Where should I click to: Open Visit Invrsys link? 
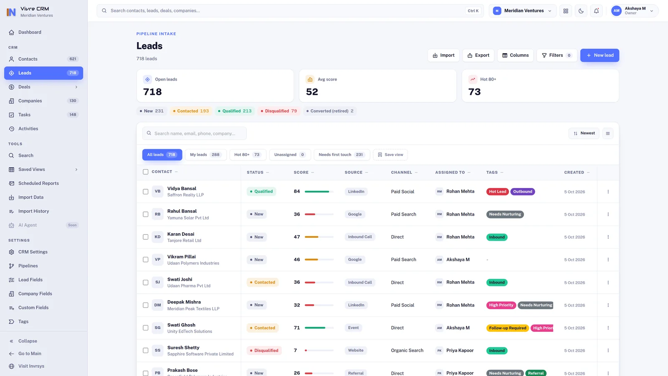click(x=43, y=366)
